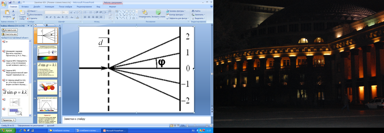384x133 pixels.
Task: Clear formatting with the eraser icon
Action: click(x=80, y=12)
